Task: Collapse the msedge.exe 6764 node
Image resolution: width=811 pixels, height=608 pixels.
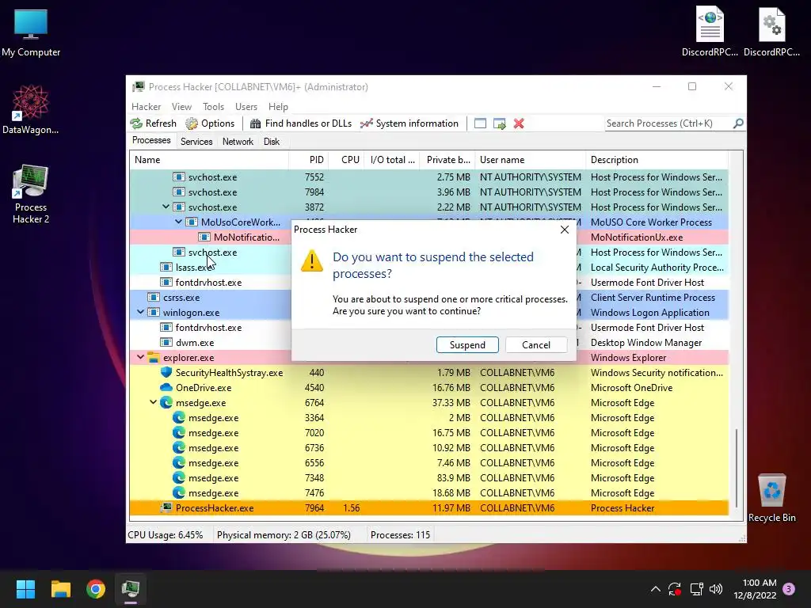Action: [x=153, y=402]
